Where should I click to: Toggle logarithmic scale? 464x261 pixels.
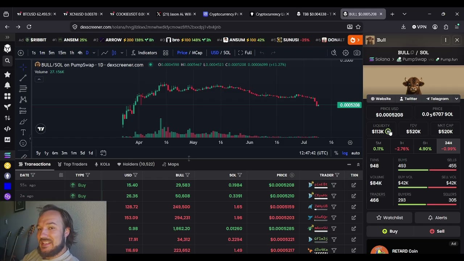point(345,153)
